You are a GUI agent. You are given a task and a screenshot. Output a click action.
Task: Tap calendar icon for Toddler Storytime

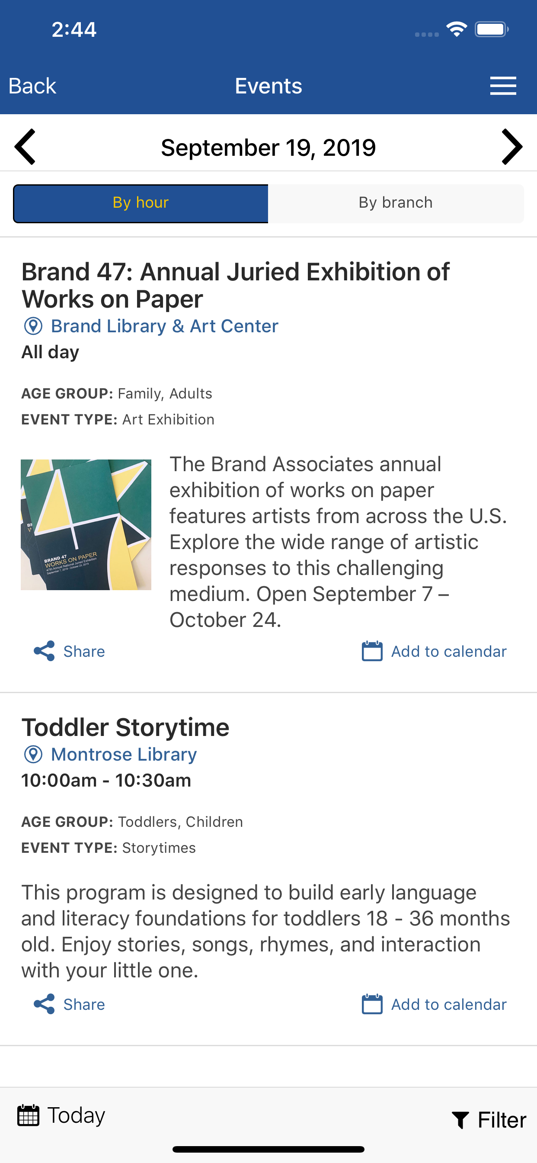pos(372,1004)
